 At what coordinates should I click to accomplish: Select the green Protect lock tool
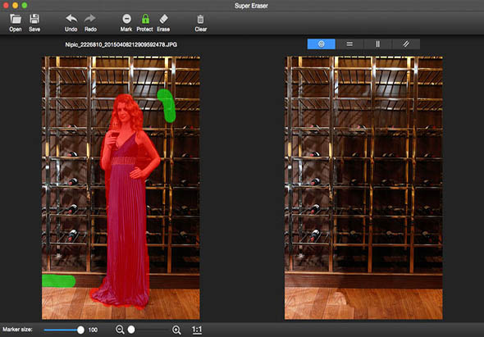144,23
